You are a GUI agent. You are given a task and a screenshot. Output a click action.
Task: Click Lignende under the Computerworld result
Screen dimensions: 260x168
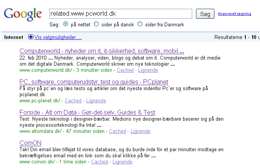[148, 70]
